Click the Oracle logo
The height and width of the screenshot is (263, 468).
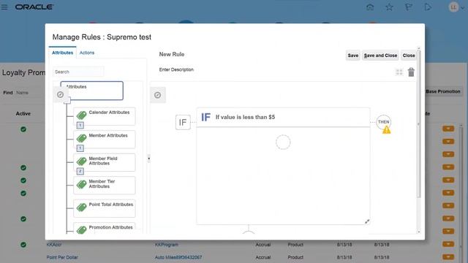click(x=34, y=7)
